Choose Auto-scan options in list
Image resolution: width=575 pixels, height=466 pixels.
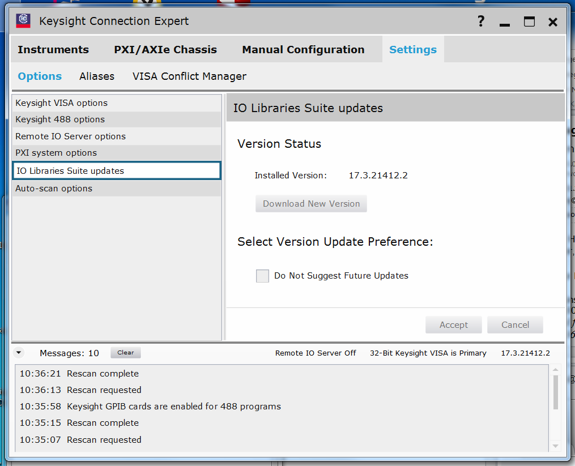[x=54, y=189]
